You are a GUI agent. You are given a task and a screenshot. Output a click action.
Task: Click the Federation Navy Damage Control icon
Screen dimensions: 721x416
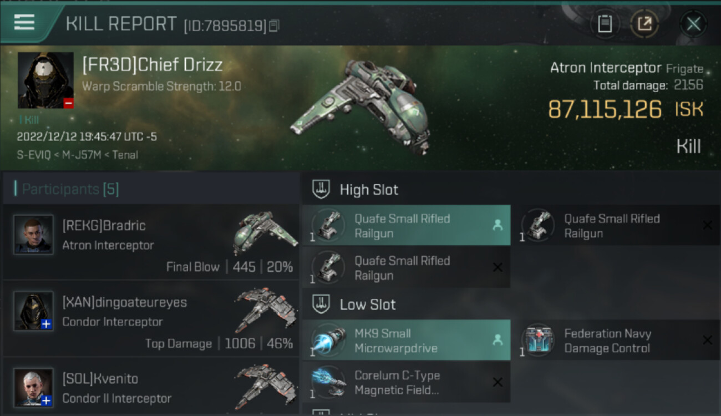[x=538, y=341]
